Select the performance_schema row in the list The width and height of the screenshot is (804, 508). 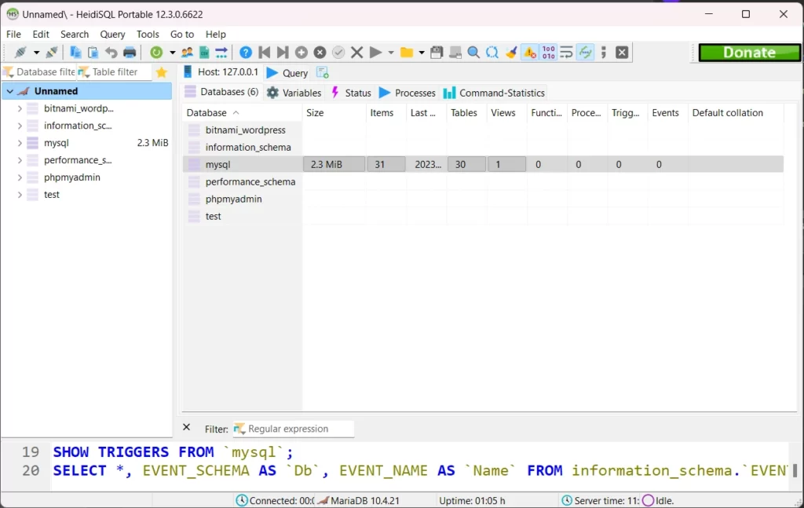click(x=483, y=182)
